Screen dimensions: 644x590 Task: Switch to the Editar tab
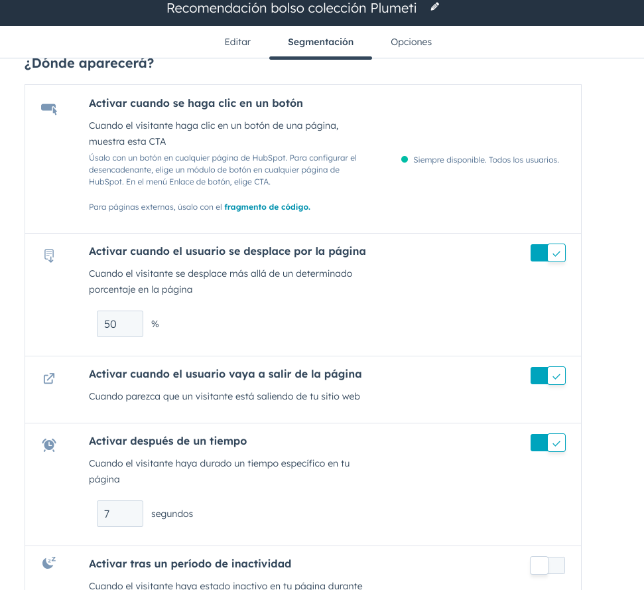(237, 42)
